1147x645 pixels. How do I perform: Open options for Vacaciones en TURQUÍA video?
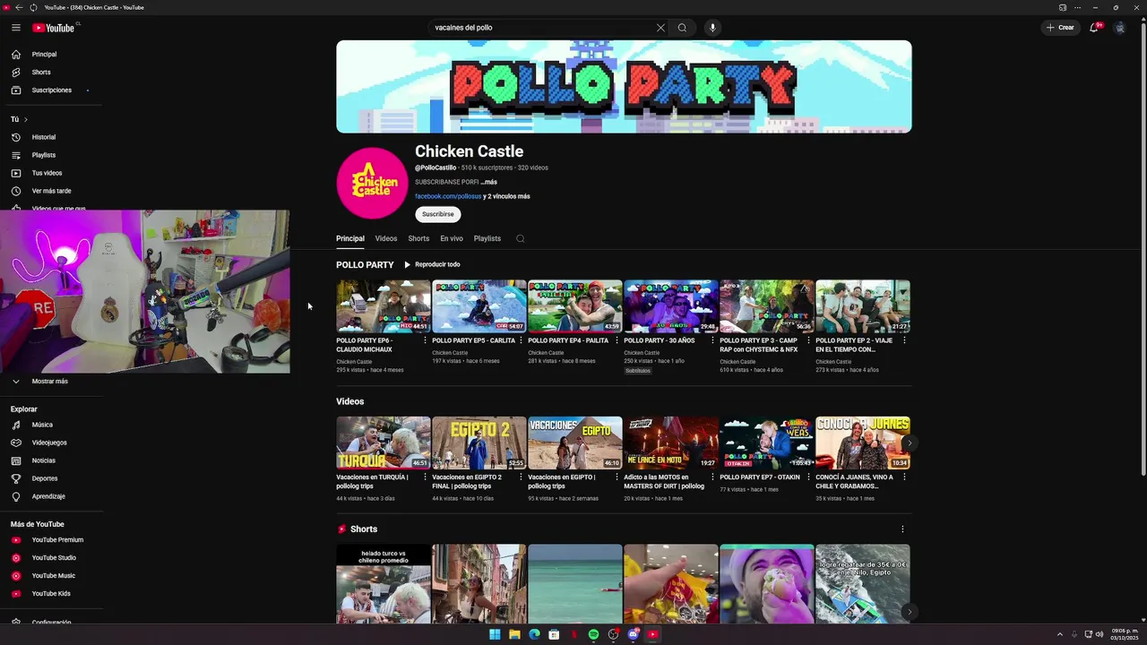(x=425, y=477)
